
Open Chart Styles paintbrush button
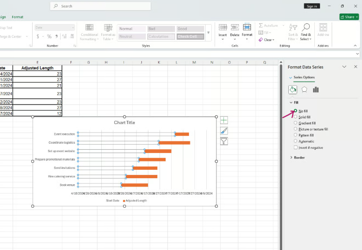[x=224, y=131]
